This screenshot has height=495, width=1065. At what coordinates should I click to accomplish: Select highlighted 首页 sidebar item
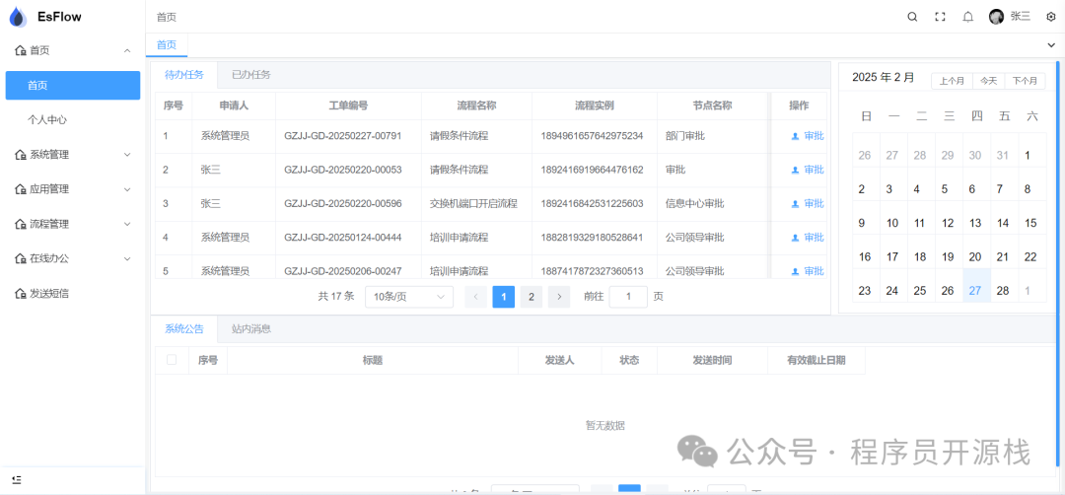pos(73,86)
